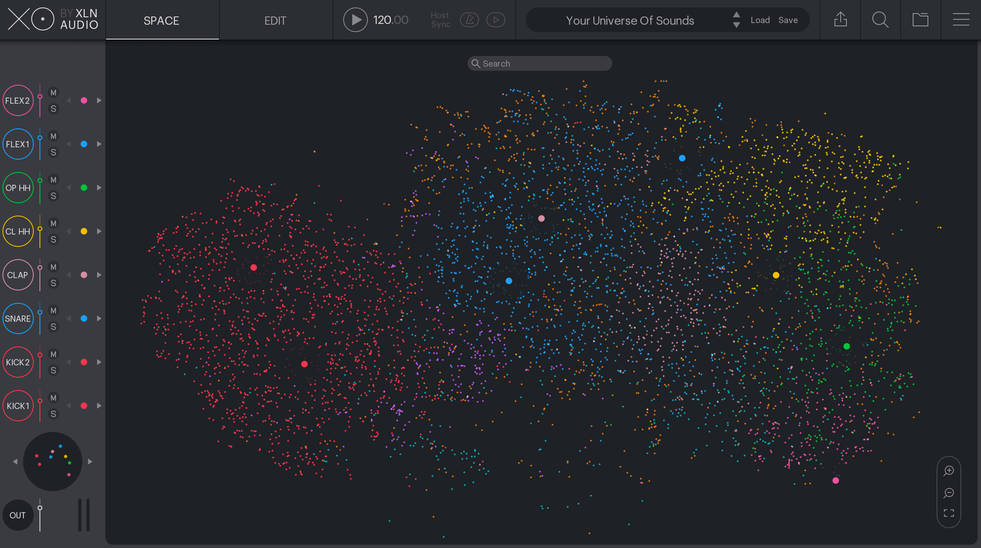Toggle the metronome icon
Screen dimensions: 981x548
coord(470,20)
